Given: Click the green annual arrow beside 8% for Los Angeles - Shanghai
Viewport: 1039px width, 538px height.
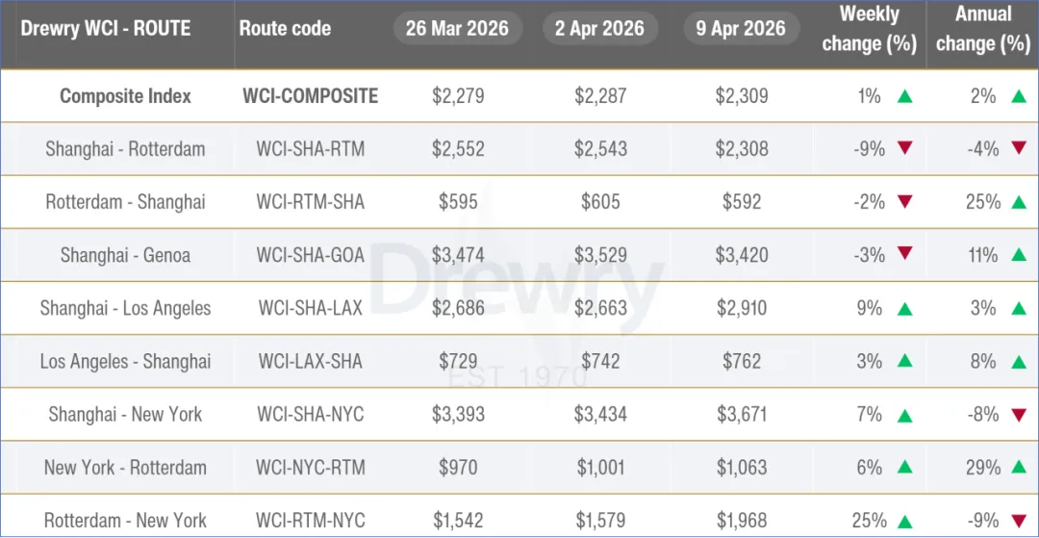Looking at the screenshot, I should tap(1019, 362).
